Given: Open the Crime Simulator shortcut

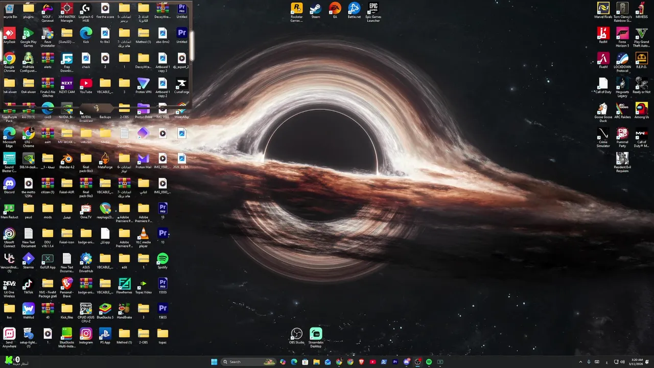Looking at the screenshot, I should point(603,137).
